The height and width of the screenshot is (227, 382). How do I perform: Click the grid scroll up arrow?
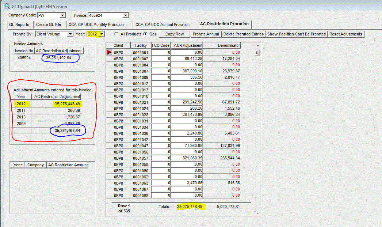click(258, 46)
